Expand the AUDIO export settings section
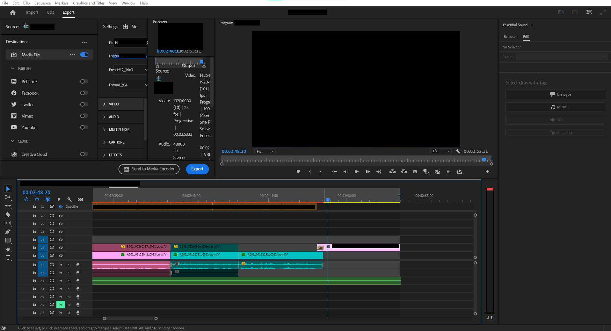 pos(113,117)
